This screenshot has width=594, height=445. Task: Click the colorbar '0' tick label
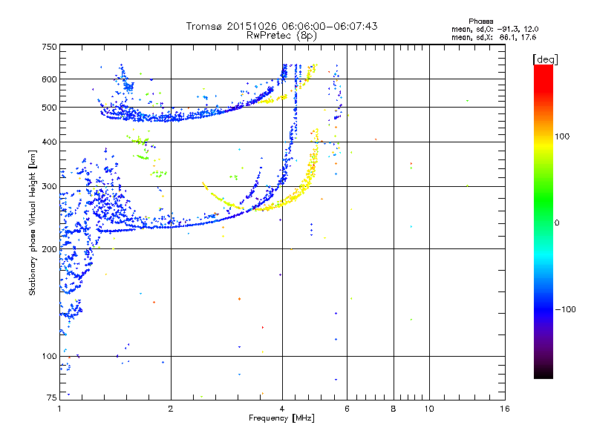click(557, 223)
